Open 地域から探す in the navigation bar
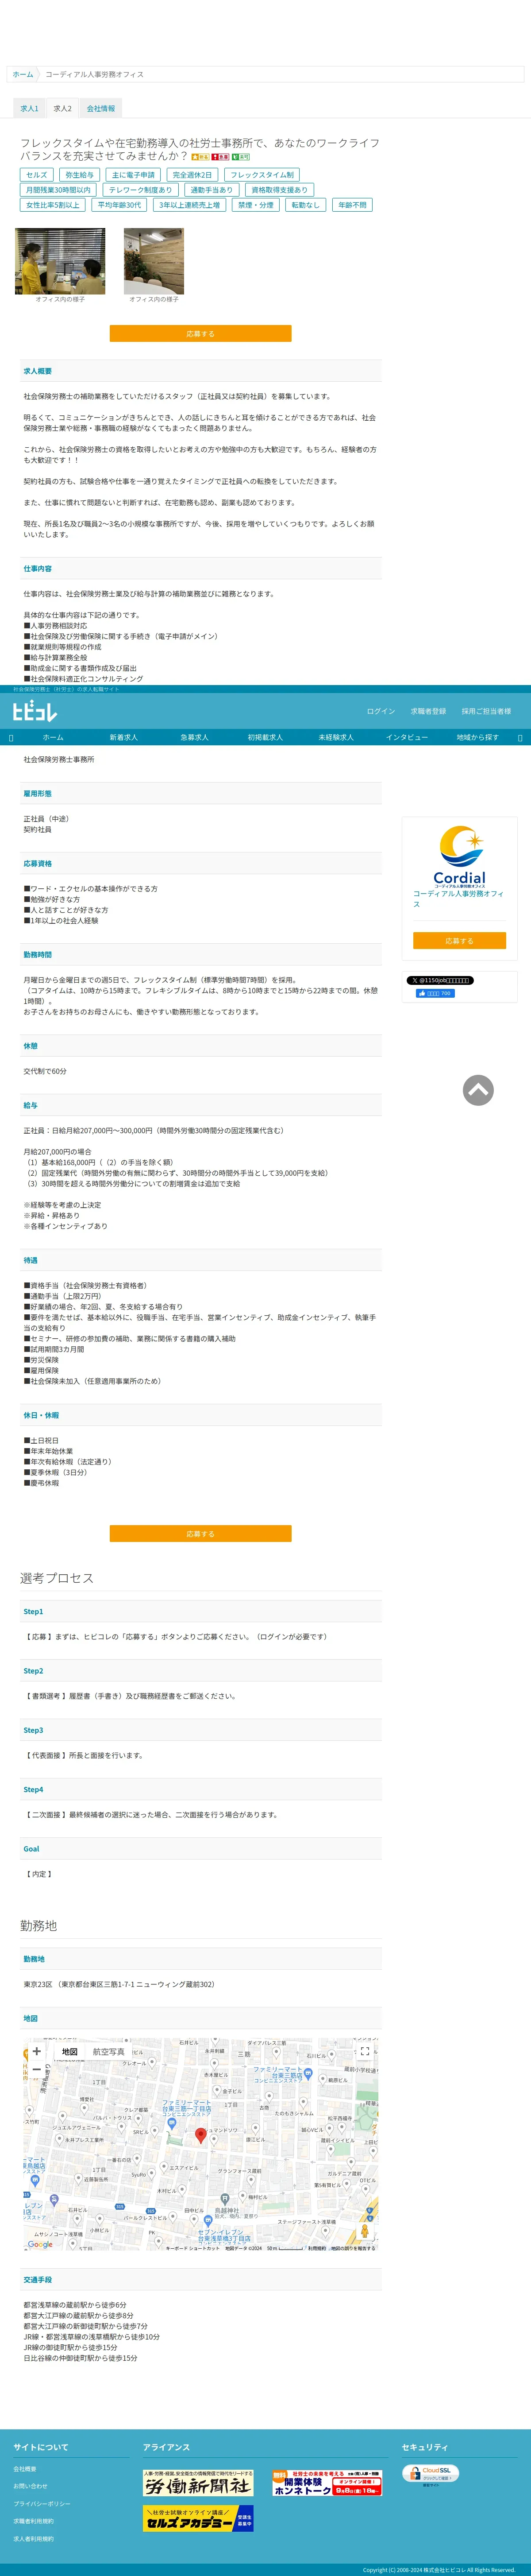Viewport: 531px width, 2576px height. coord(477,737)
